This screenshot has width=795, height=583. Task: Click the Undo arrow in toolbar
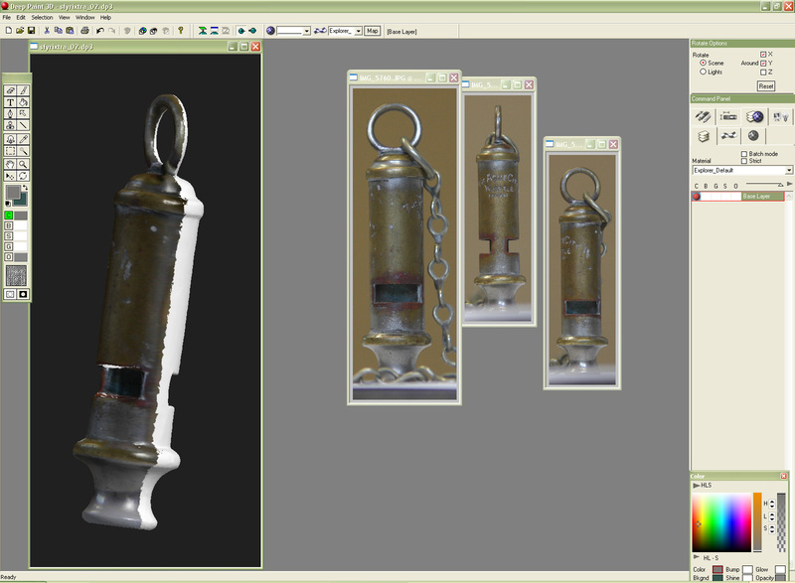pyautogui.click(x=97, y=31)
